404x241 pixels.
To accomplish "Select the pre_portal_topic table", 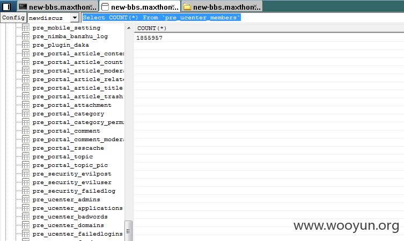I will [x=63, y=157].
